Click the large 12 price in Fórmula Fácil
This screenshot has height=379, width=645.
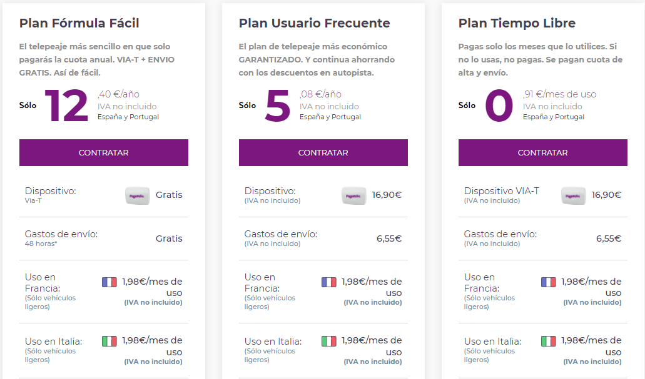coord(67,106)
